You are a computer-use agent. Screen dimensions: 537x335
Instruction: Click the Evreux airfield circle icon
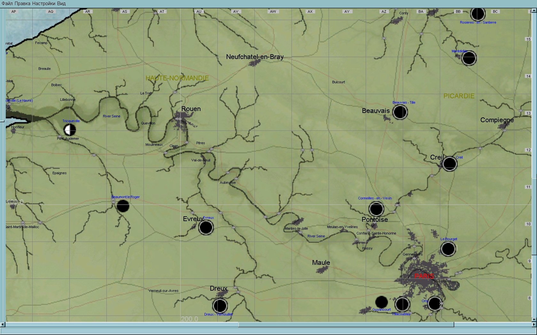click(206, 227)
